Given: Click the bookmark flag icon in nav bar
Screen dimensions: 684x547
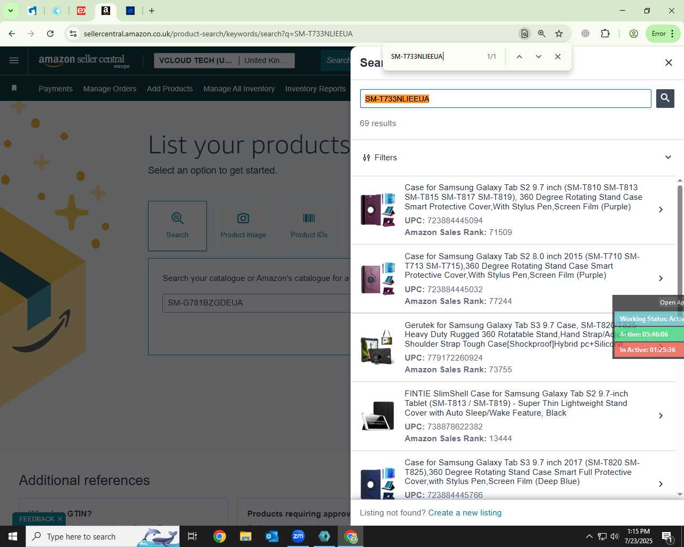Looking at the screenshot, I should [14, 88].
